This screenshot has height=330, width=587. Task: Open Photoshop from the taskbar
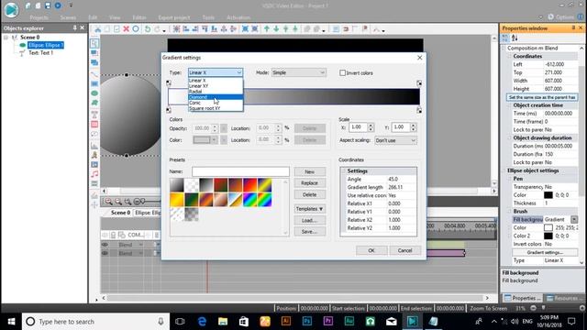tap(307, 322)
